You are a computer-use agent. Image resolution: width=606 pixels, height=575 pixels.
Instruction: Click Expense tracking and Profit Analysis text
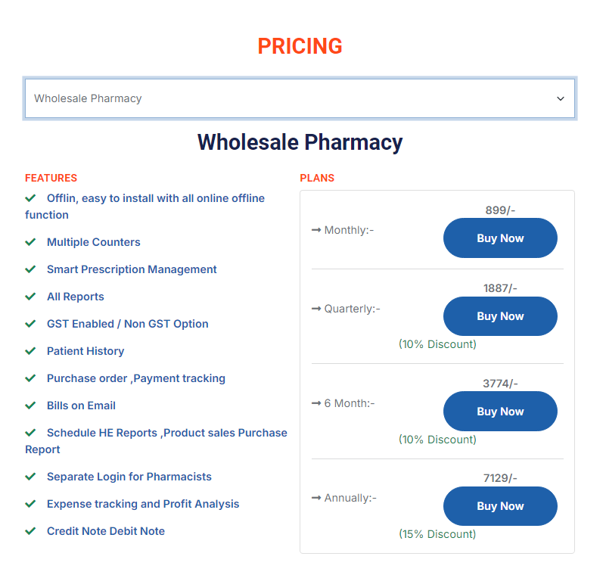pyautogui.click(x=143, y=504)
